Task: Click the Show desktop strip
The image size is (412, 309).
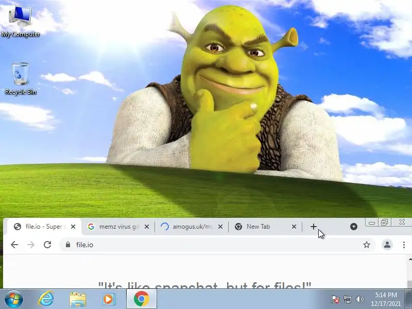Action: (x=408, y=299)
